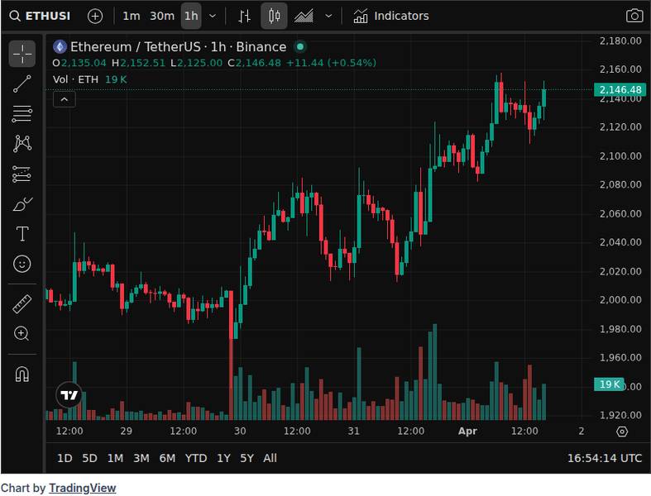Image resolution: width=651 pixels, height=496 pixels.
Task: Activate the Zoom In tool
Action: [x=22, y=334]
